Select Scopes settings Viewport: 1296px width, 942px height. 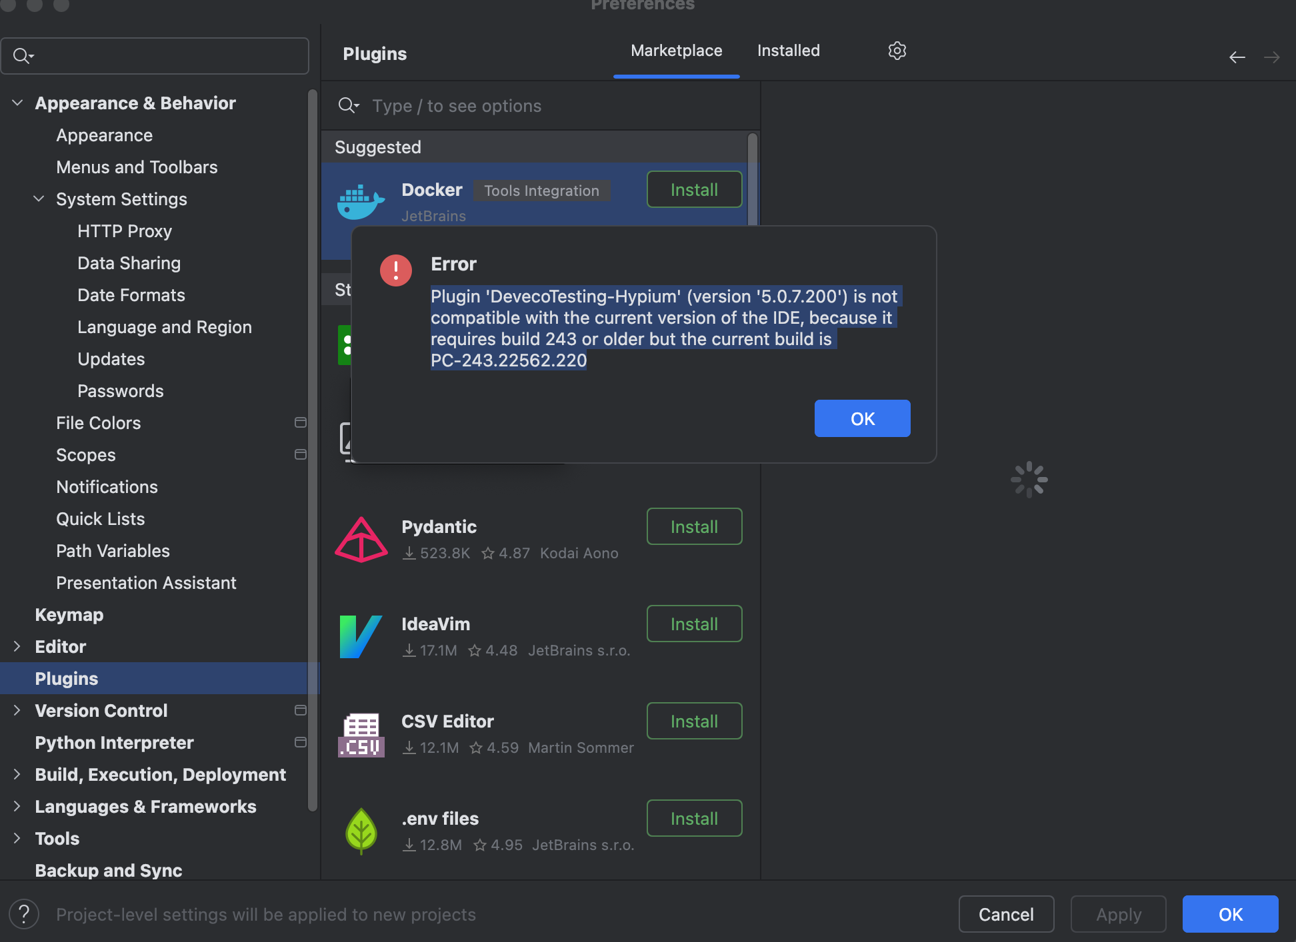(x=85, y=454)
